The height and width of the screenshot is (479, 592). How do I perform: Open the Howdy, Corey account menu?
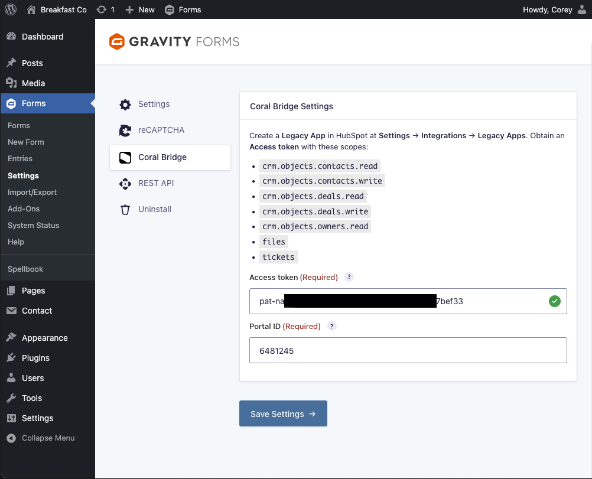point(554,9)
